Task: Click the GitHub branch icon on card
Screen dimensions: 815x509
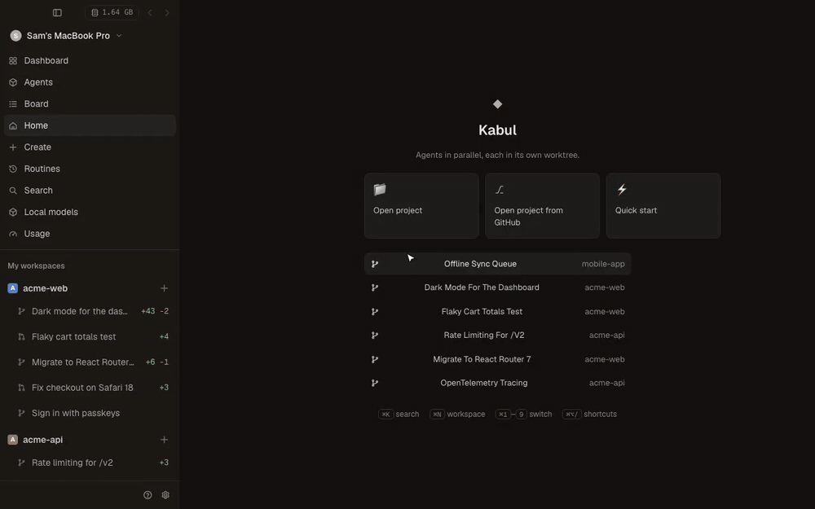Action: coord(500,190)
